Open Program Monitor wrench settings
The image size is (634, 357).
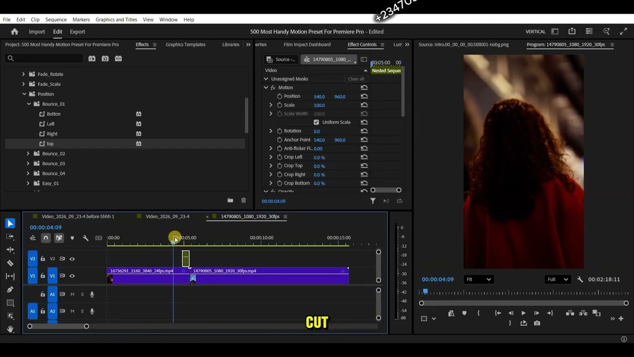[580, 280]
